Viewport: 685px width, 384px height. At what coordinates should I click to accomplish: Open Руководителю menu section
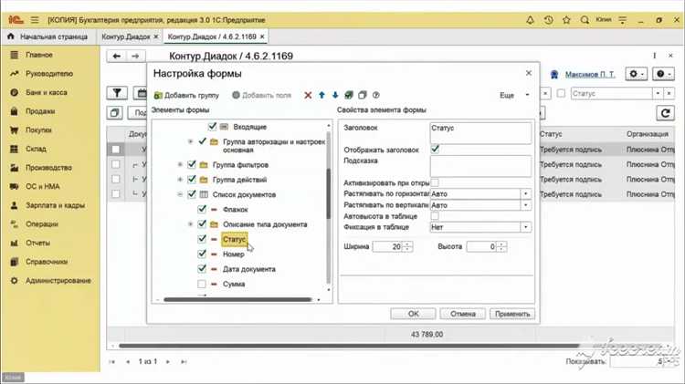coord(49,74)
